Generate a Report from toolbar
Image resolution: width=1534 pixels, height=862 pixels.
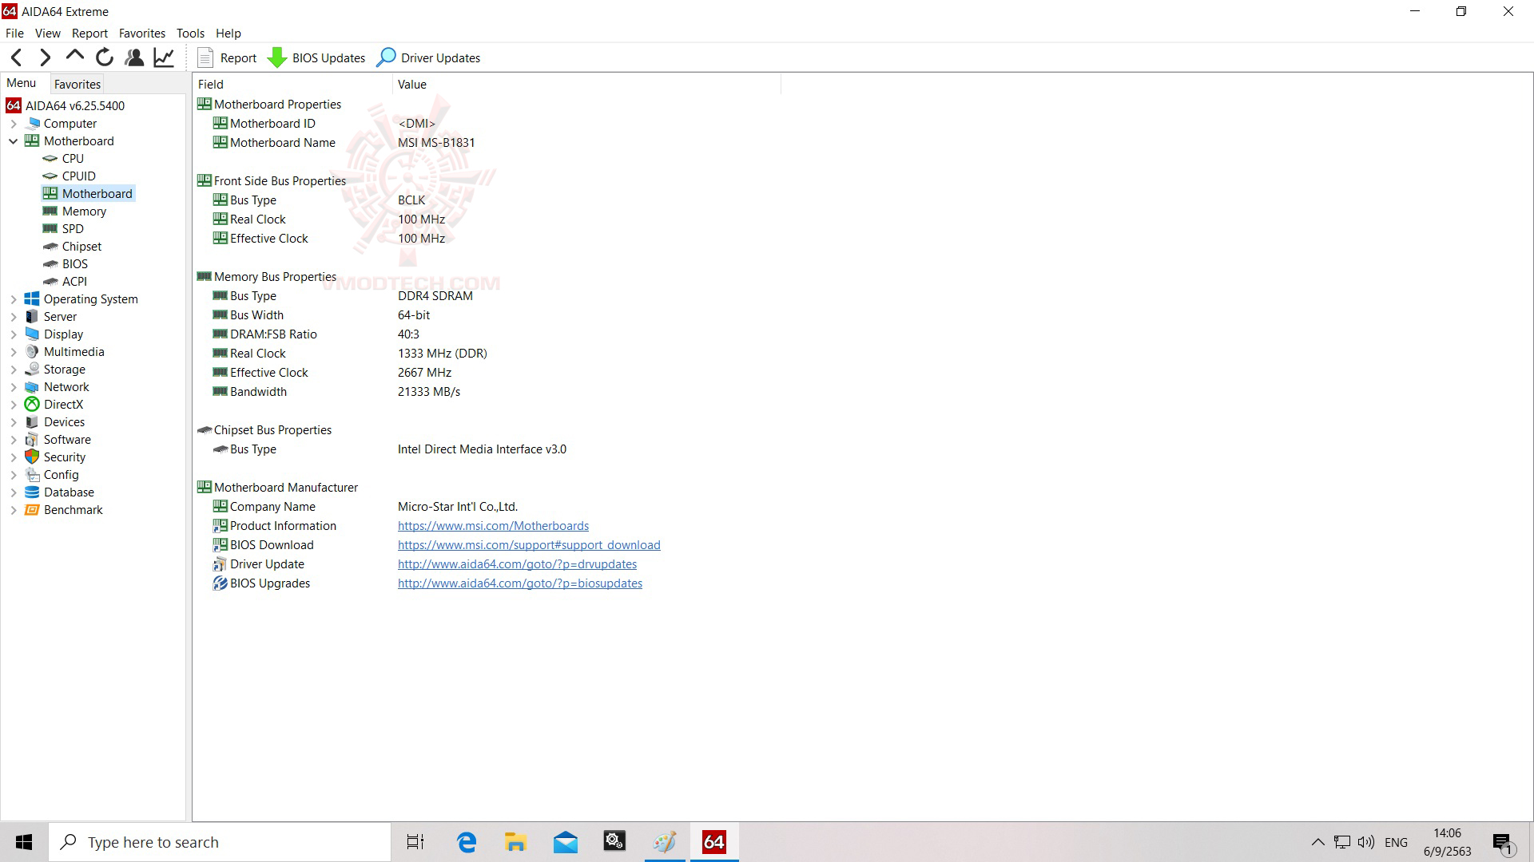pyautogui.click(x=227, y=57)
